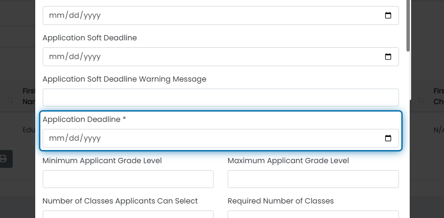Click the dark print button at left edge

point(6,158)
